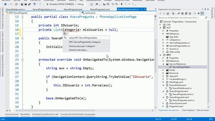The width and height of the screenshot is (215, 121).
Task: Collapse the WPC project node
Action: 160,55
